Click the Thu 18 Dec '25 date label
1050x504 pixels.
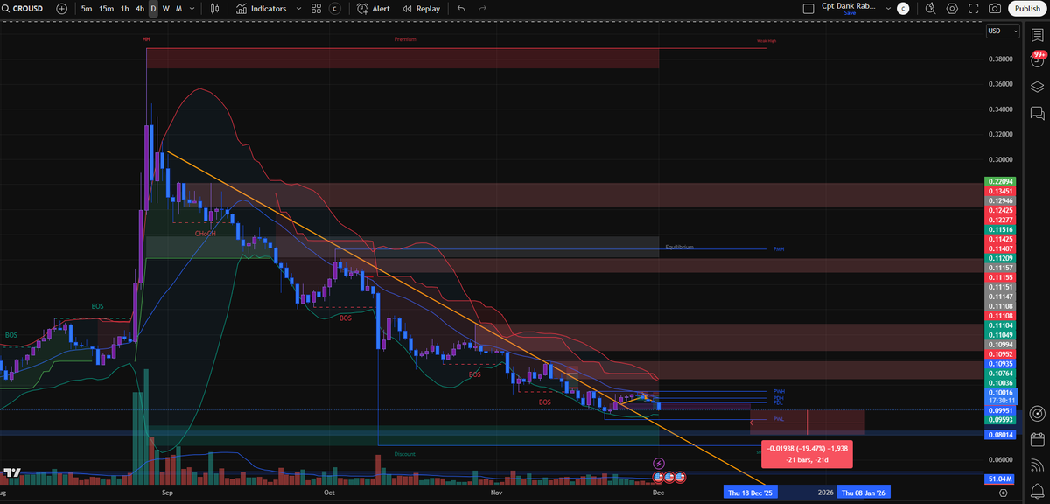(x=752, y=493)
